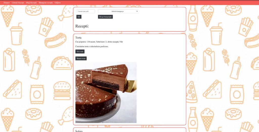The height and width of the screenshot is (132, 259).
Task: Log out via Odjava link
Action: click(57, 3)
